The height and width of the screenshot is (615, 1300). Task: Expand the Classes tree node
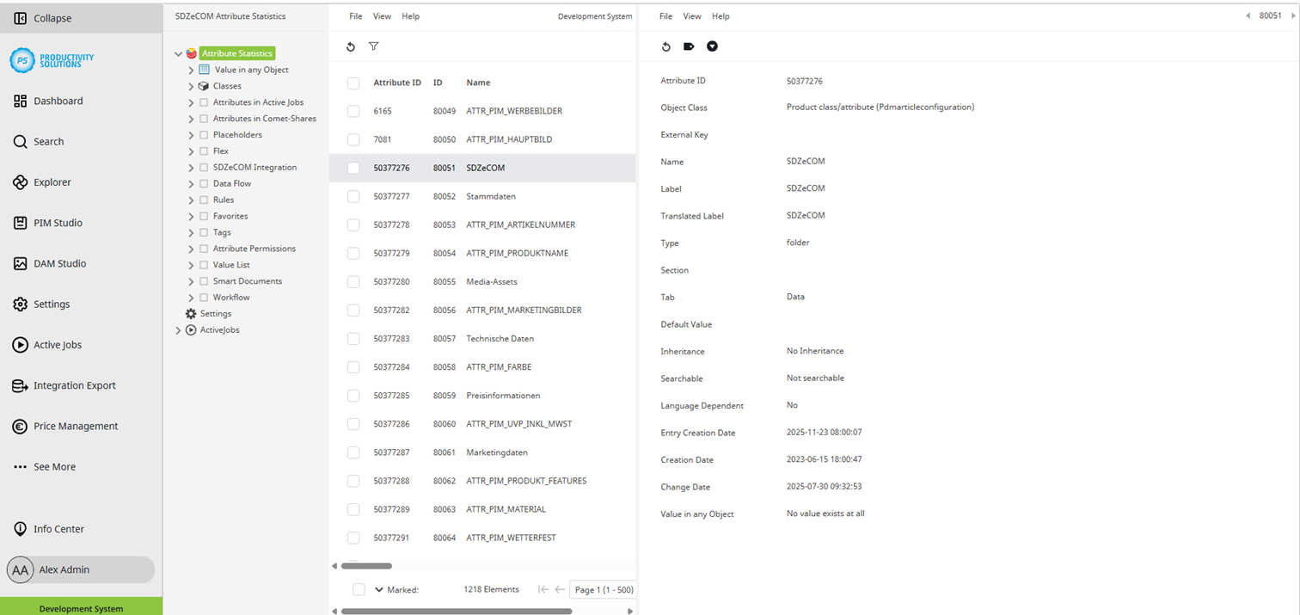[x=192, y=86]
